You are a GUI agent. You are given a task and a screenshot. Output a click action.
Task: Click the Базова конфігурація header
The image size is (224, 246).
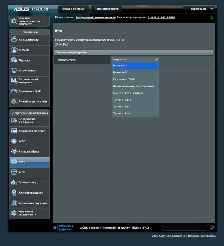point(133,52)
